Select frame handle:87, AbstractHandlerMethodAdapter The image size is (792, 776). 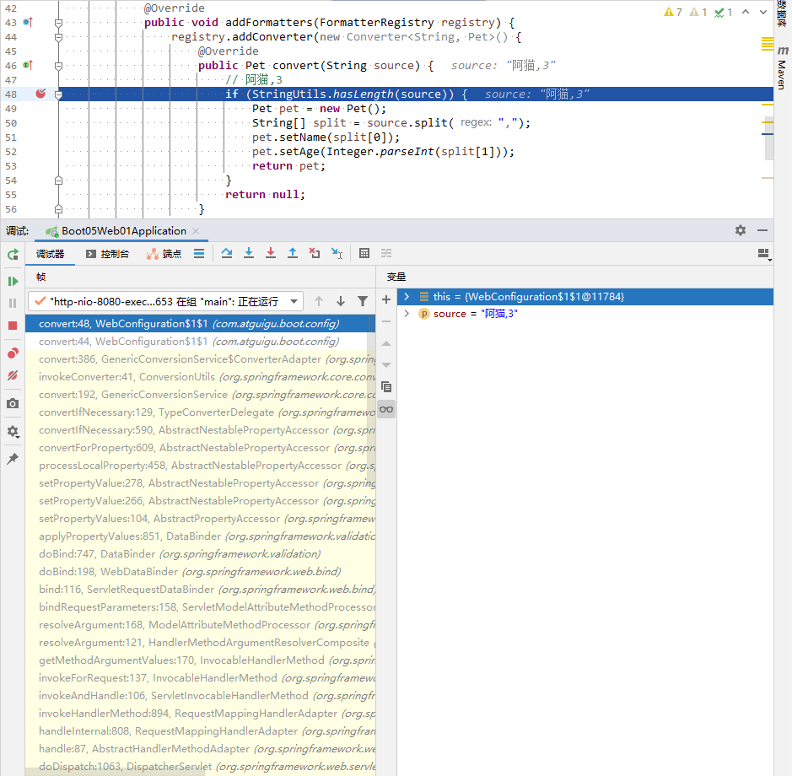[201, 749]
